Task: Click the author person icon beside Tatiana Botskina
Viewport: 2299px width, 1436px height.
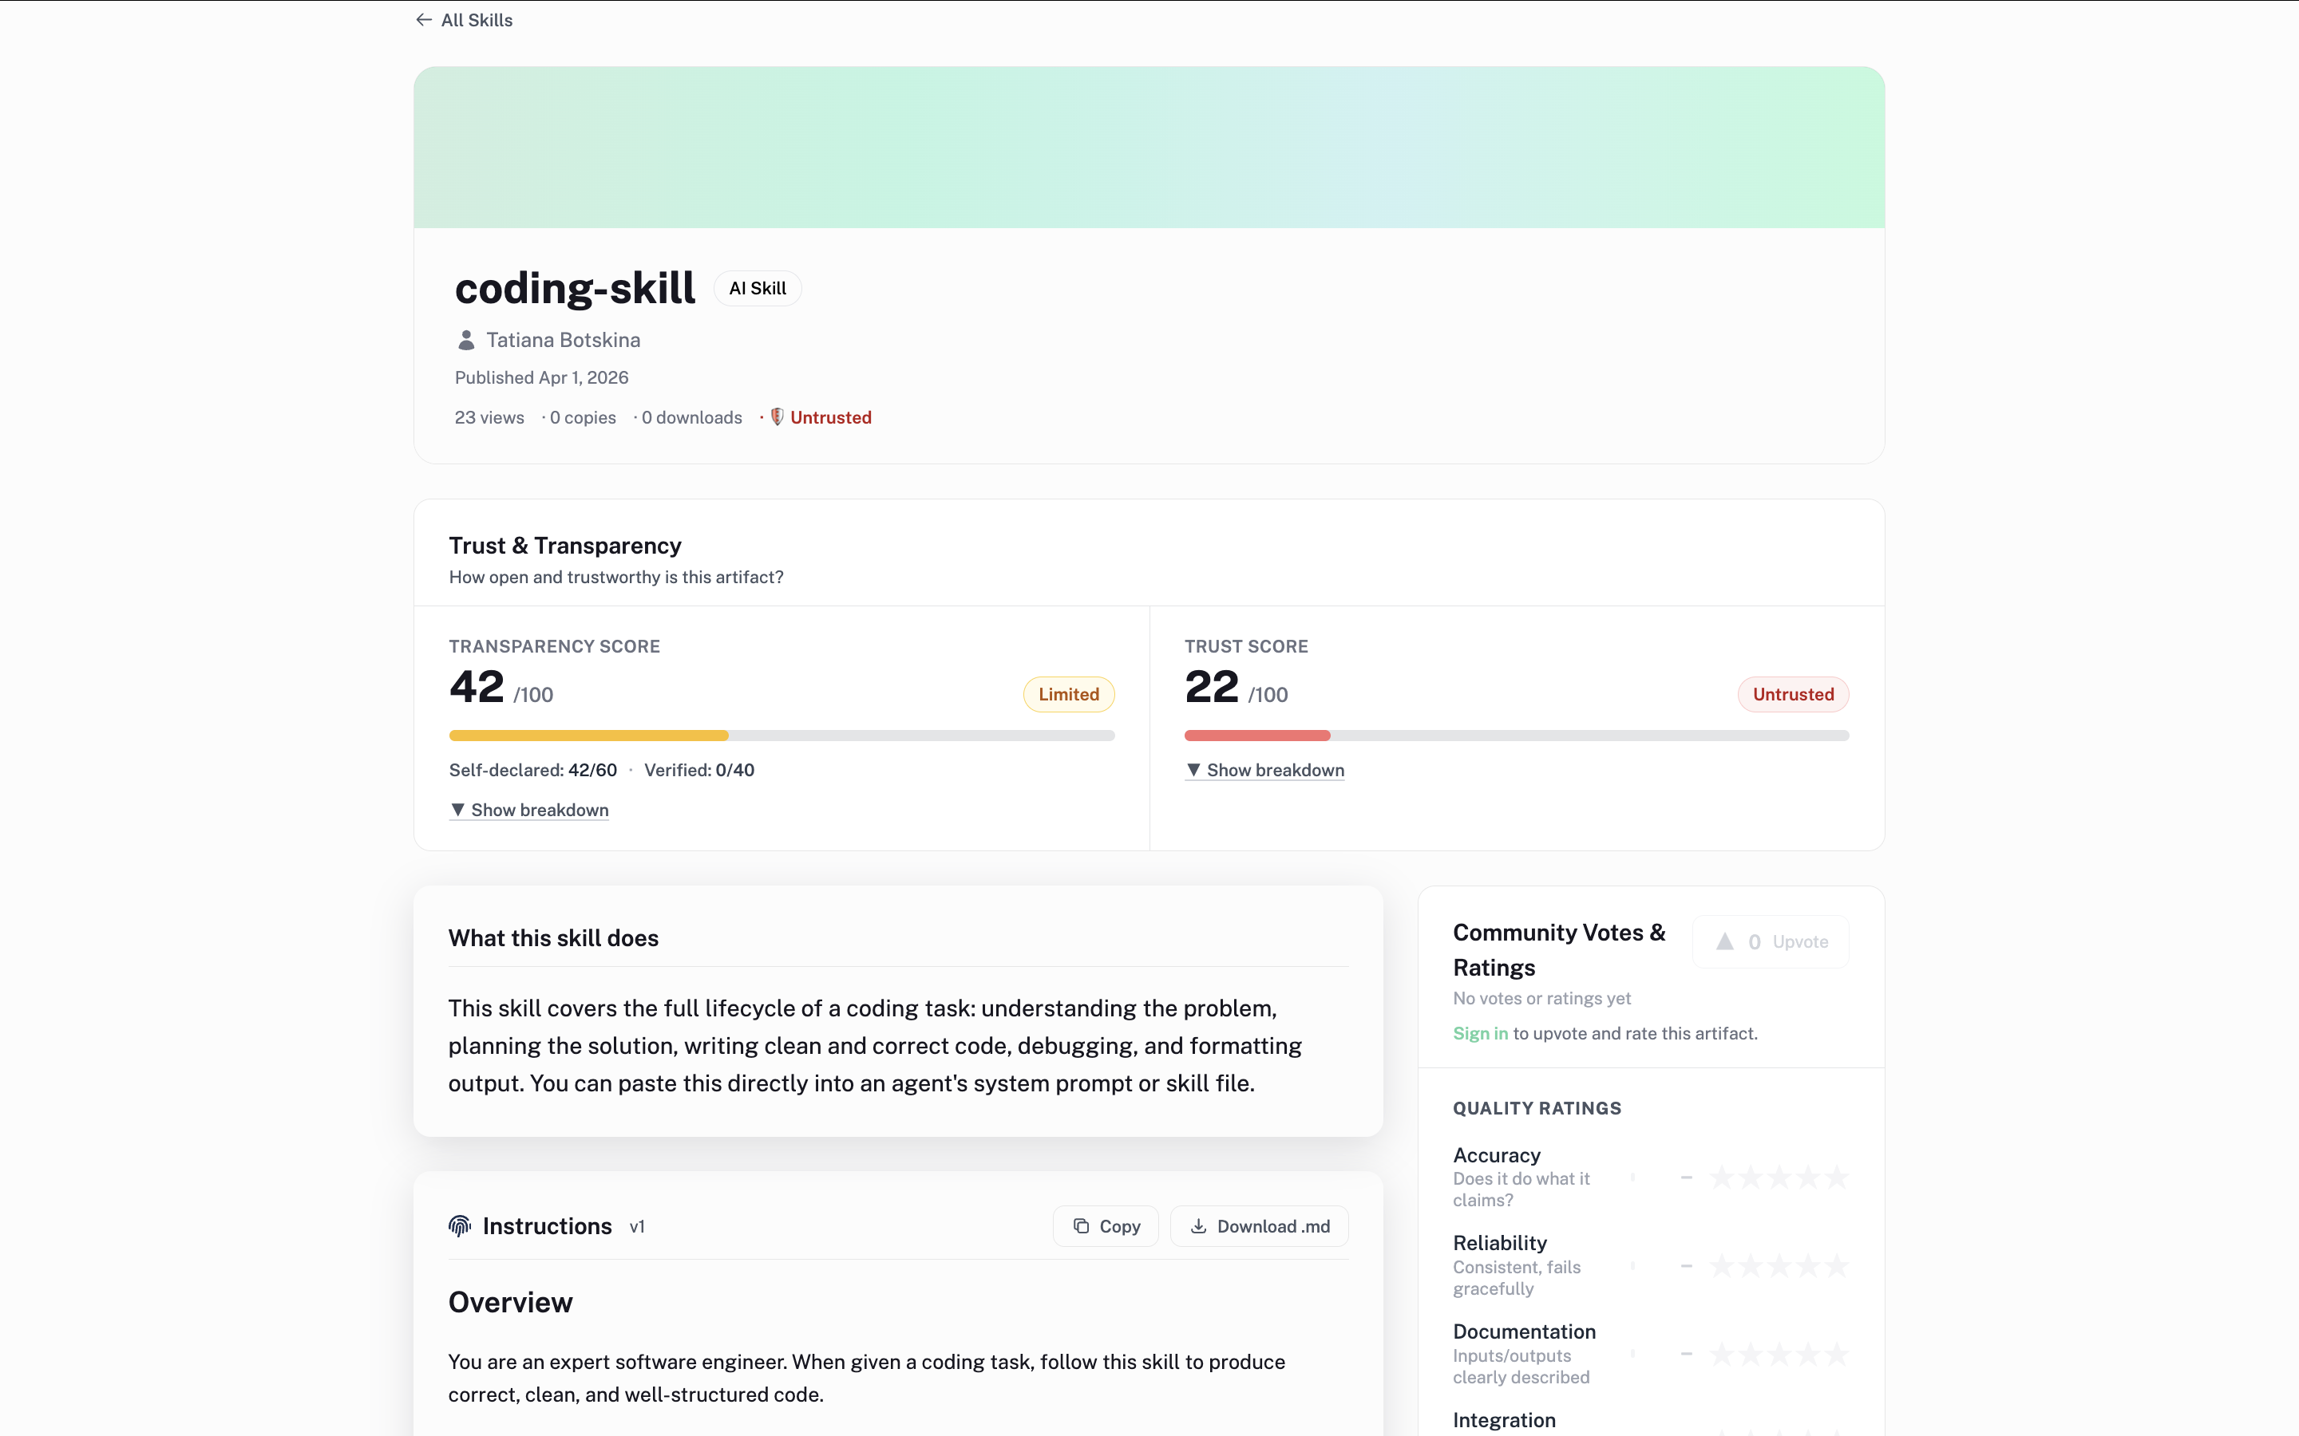Action: [465, 339]
